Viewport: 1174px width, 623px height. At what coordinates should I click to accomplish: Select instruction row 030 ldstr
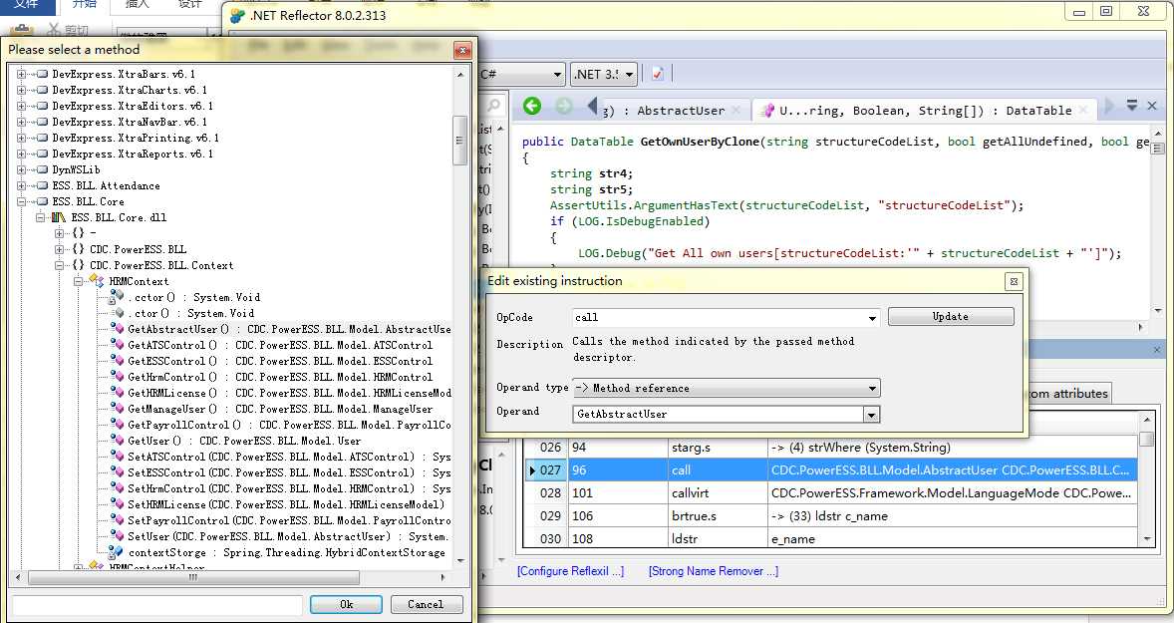tap(831, 538)
